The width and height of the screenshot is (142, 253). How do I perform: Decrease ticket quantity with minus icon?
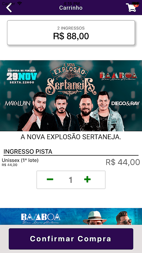[x=50, y=179]
